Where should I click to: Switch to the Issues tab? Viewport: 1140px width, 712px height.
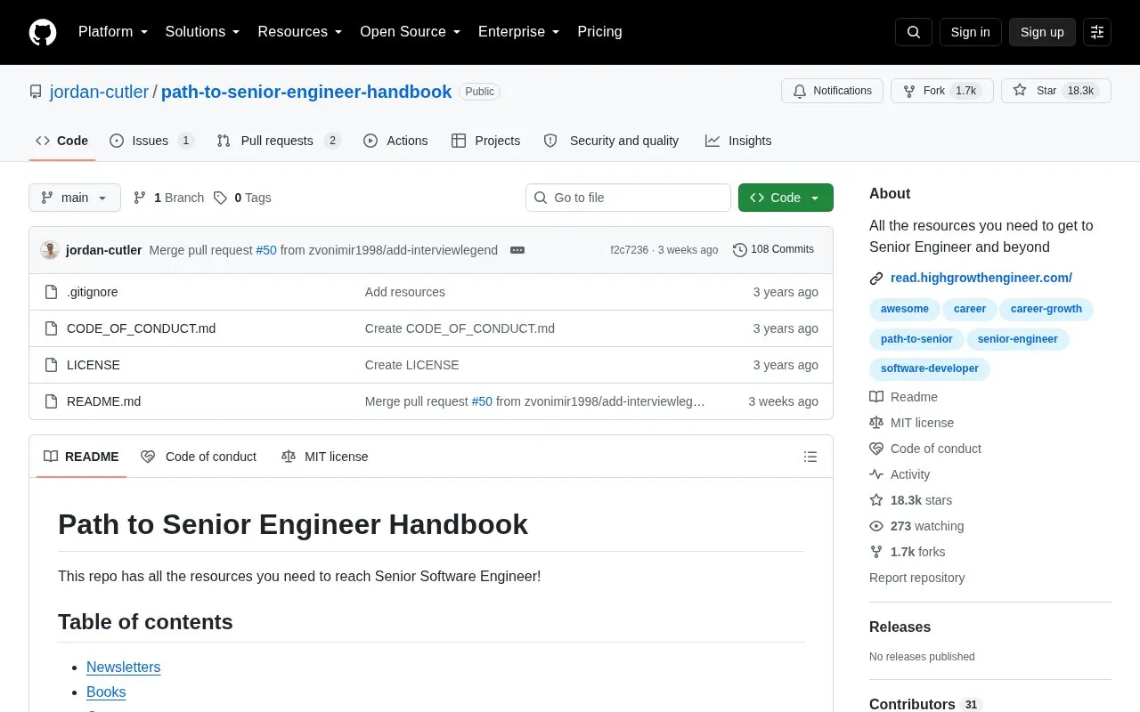151,141
